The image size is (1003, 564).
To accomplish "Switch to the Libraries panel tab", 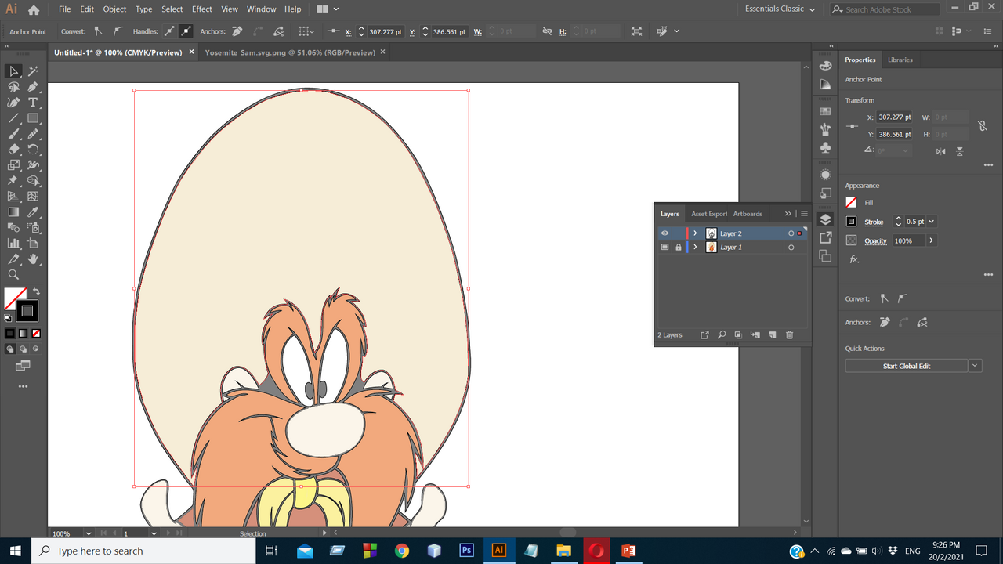I will coord(900,60).
